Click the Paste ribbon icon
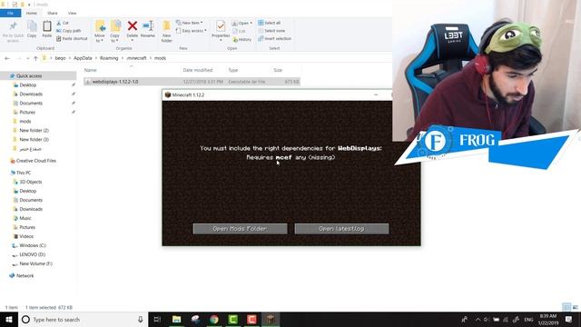581x327 pixels. 46,29
